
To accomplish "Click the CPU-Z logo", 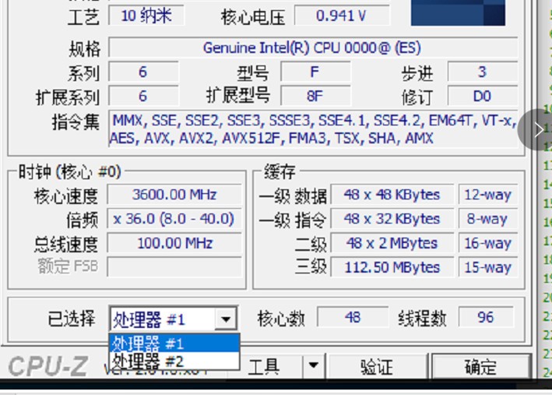I will click(x=47, y=366).
